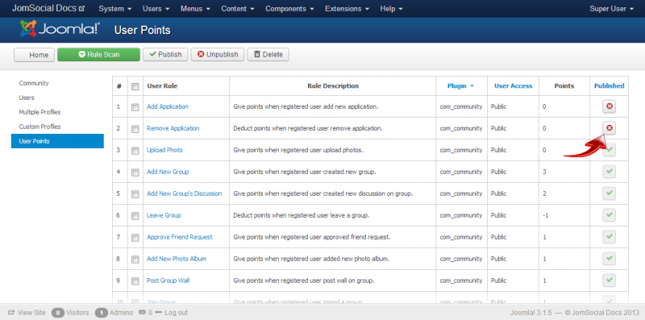Open the Upload Photo rule
This screenshot has width=645, height=320.
[x=164, y=150]
